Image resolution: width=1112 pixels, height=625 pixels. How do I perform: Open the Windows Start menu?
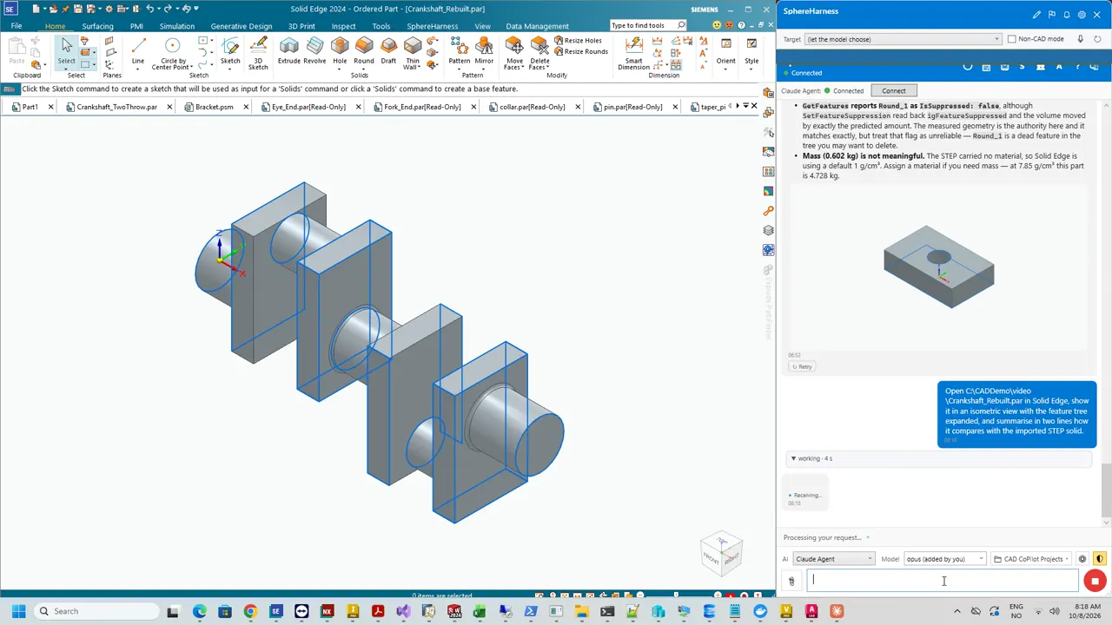[18, 611]
